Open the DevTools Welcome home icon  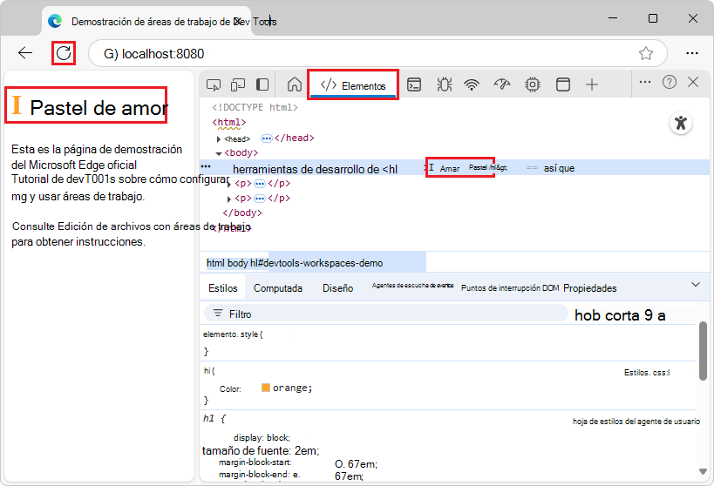295,84
